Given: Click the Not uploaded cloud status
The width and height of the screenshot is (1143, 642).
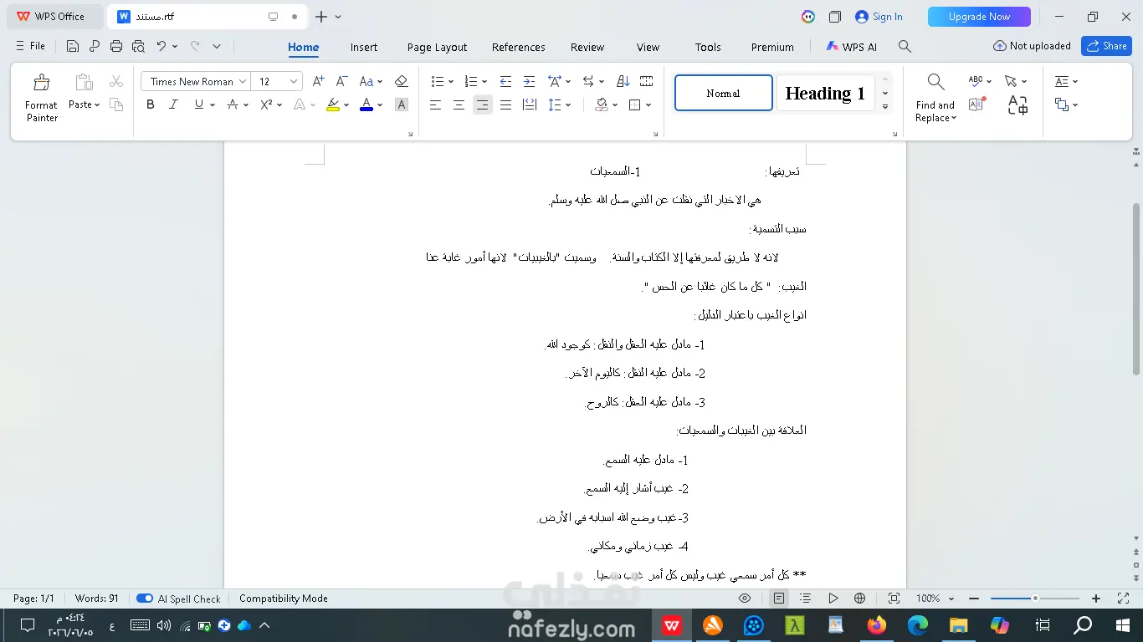Looking at the screenshot, I should click(1032, 47).
